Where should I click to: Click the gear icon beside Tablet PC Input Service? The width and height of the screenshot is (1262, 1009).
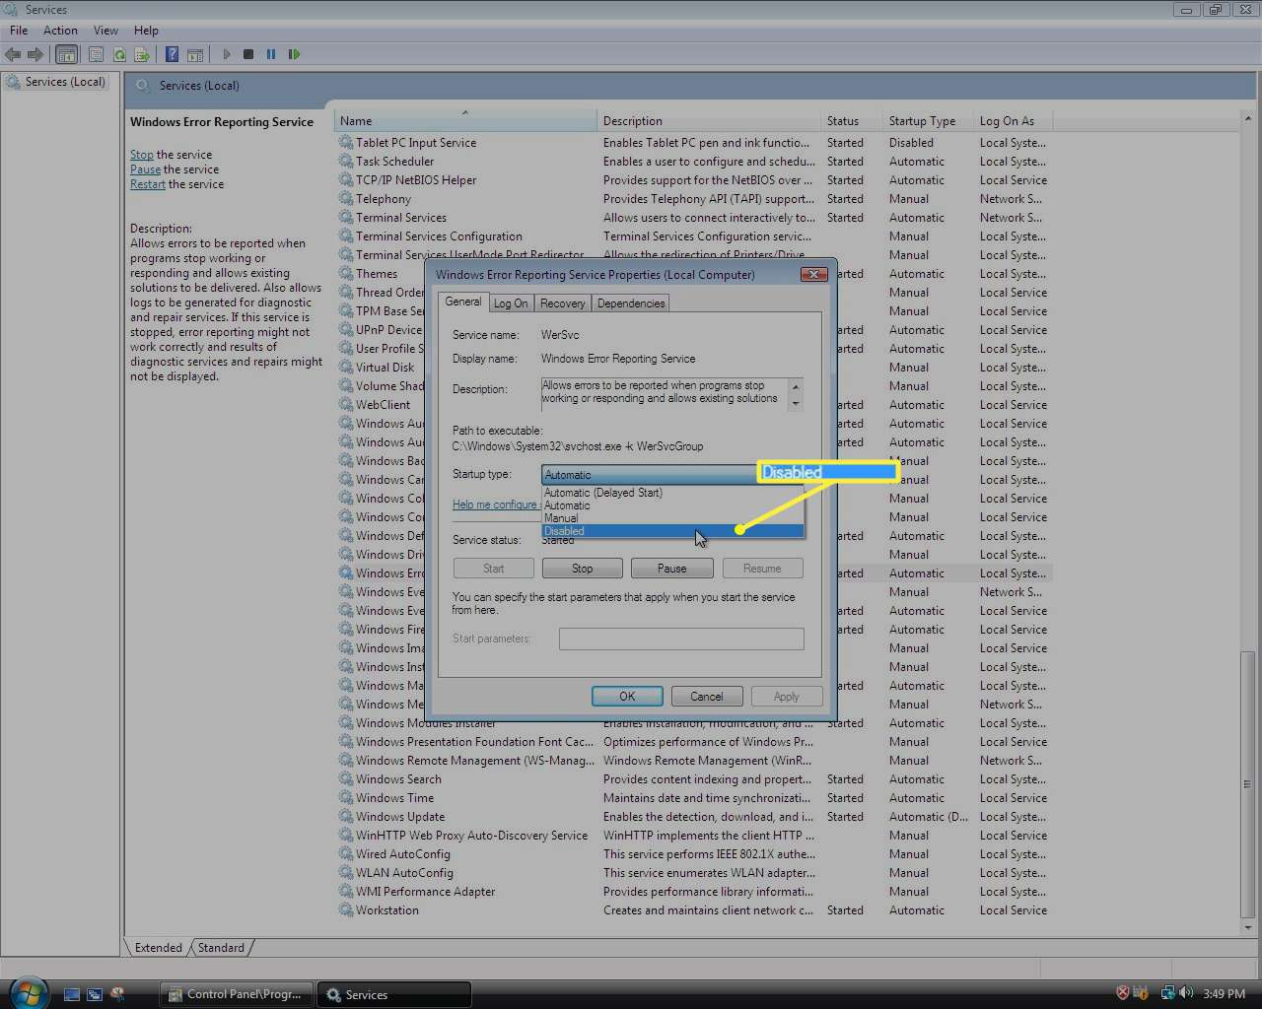point(346,143)
